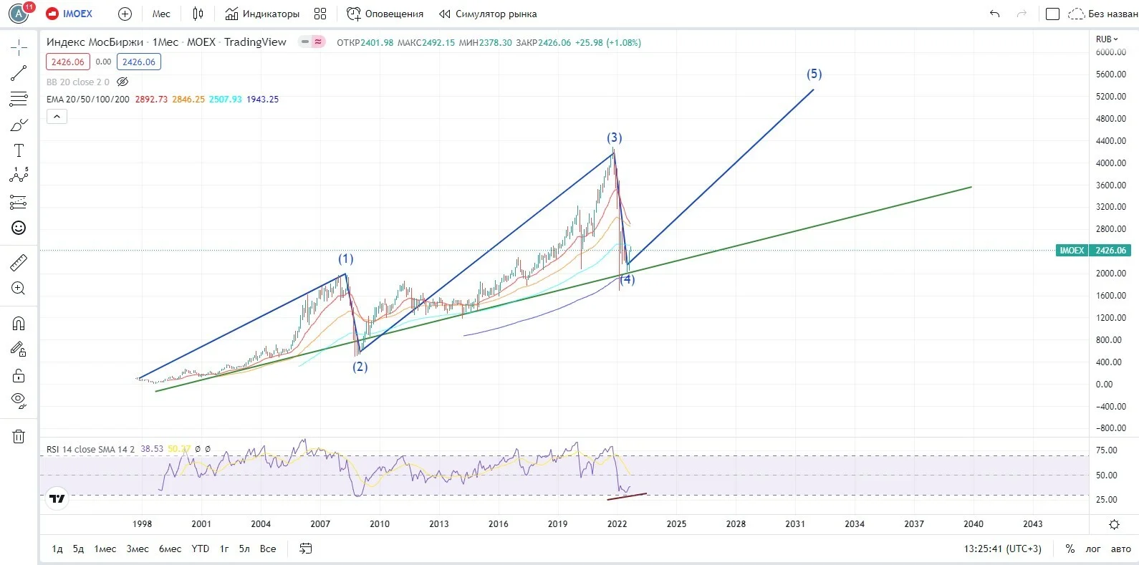Select the zoom in tool
1139x565 pixels.
[x=19, y=289]
